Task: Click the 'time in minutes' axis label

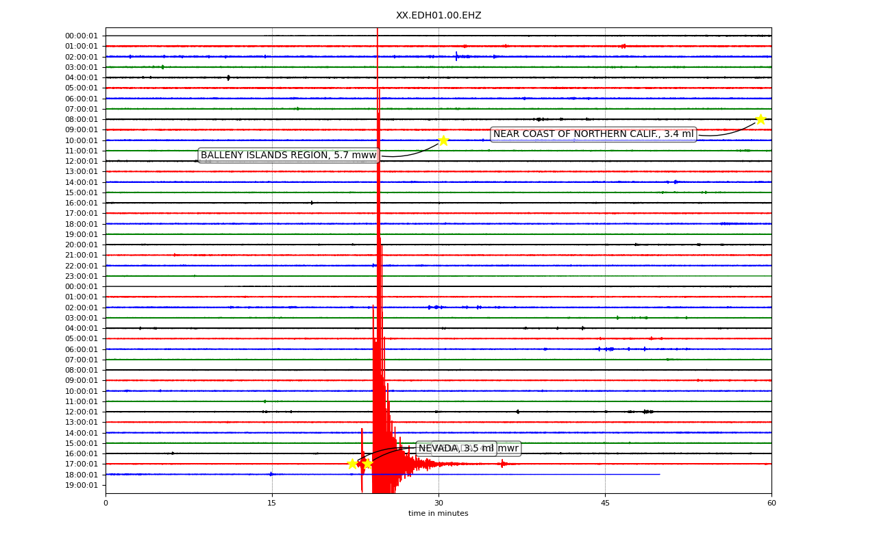Action: [x=438, y=514]
